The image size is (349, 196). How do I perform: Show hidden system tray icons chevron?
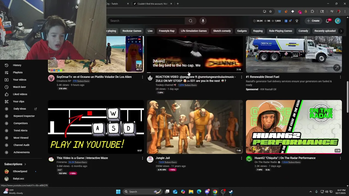click(310, 192)
